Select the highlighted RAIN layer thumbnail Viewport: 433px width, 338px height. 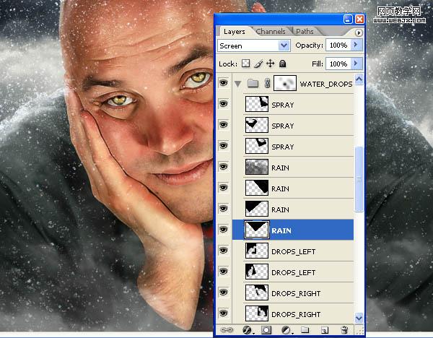coord(256,230)
